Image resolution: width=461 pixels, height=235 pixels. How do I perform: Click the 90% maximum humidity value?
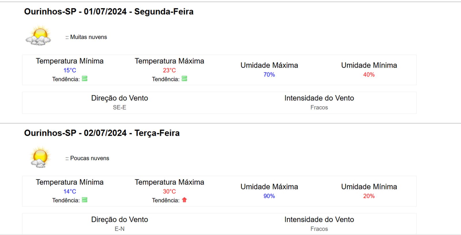pyautogui.click(x=269, y=196)
